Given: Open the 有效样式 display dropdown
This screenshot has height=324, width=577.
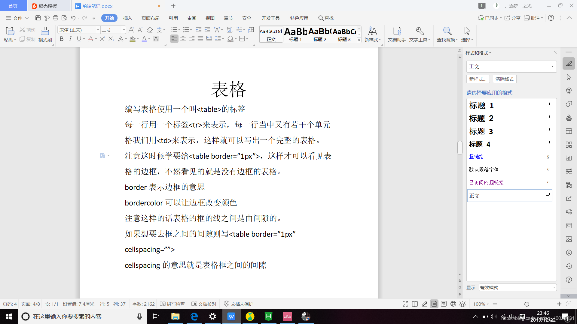Looking at the screenshot, I should (554, 287).
